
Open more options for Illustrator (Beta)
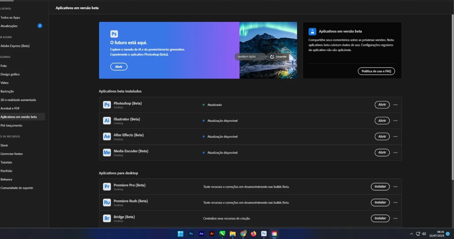(x=395, y=121)
